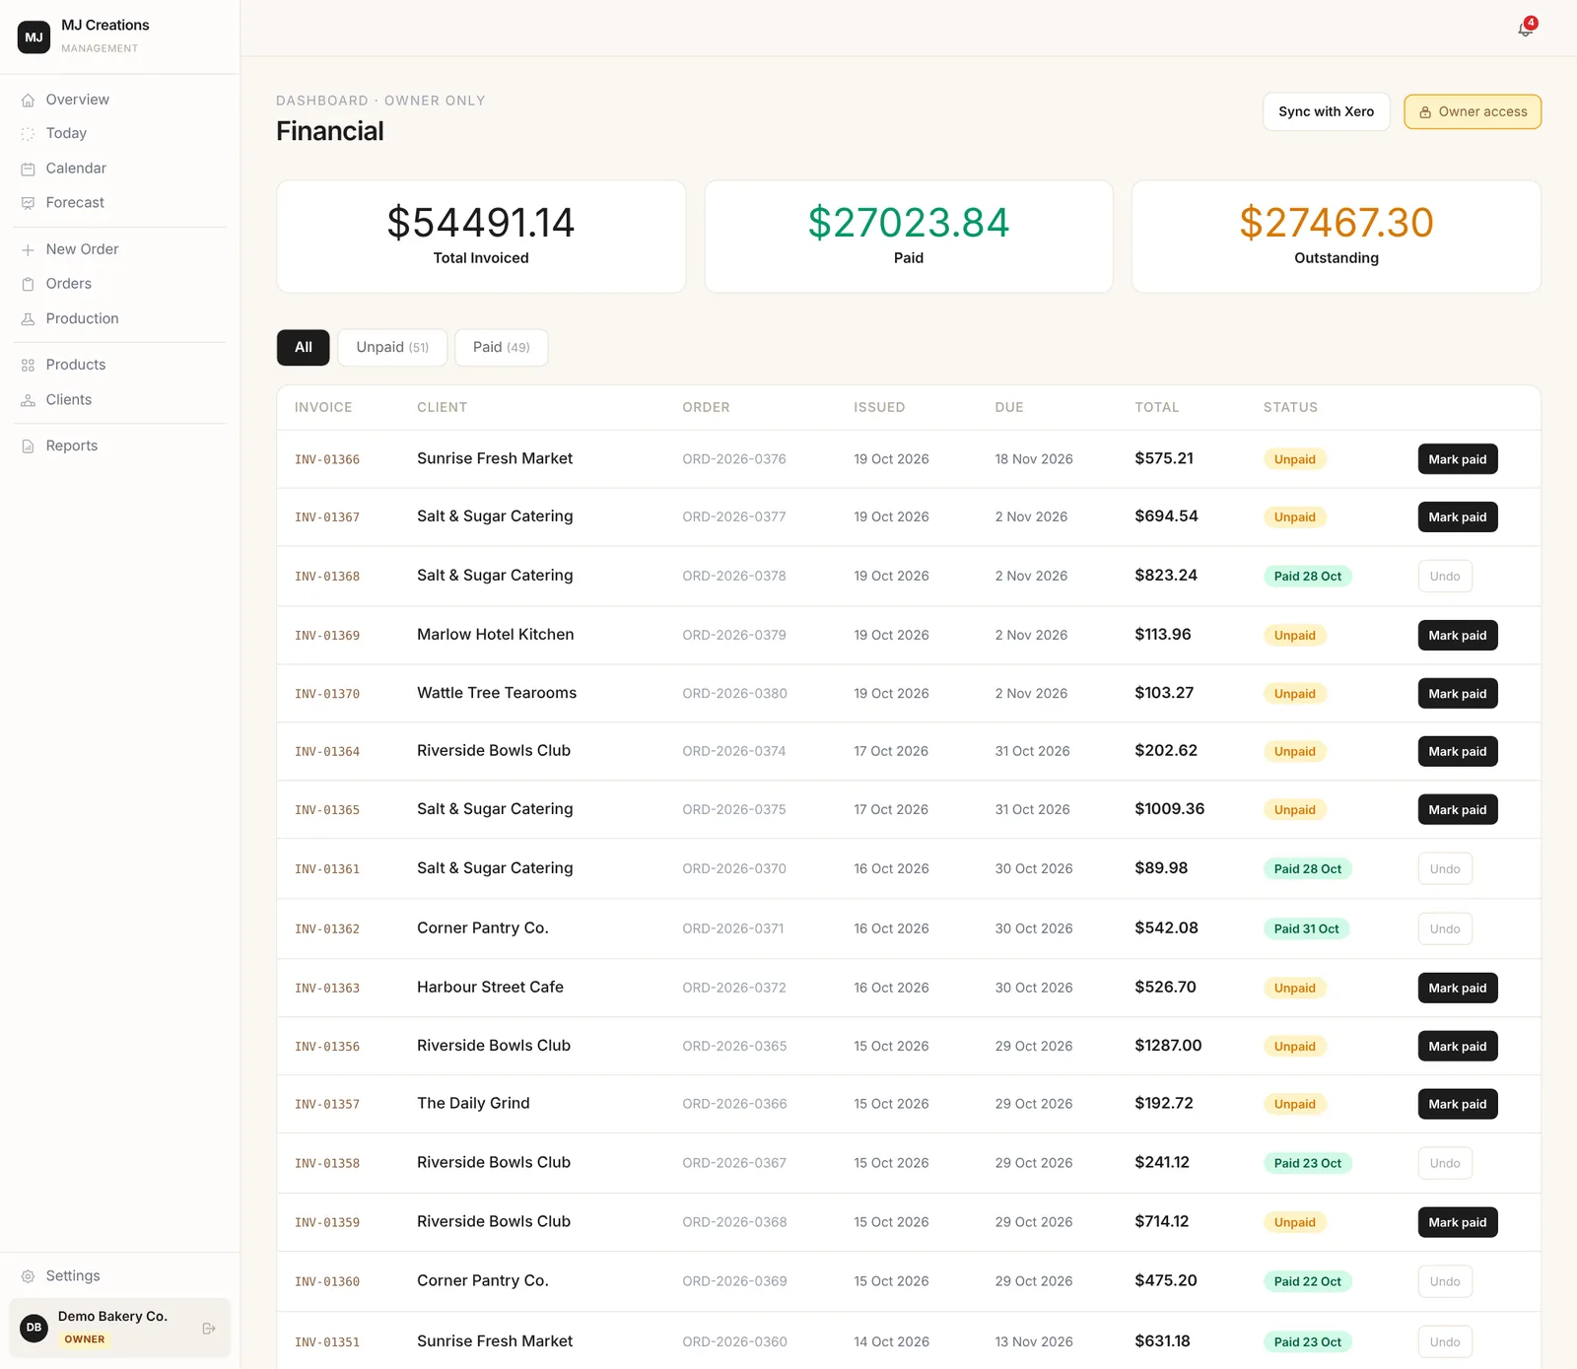Filter by Unpaid (51) tab
This screenshot has height=1369, width=1577.
pos(392,347)
